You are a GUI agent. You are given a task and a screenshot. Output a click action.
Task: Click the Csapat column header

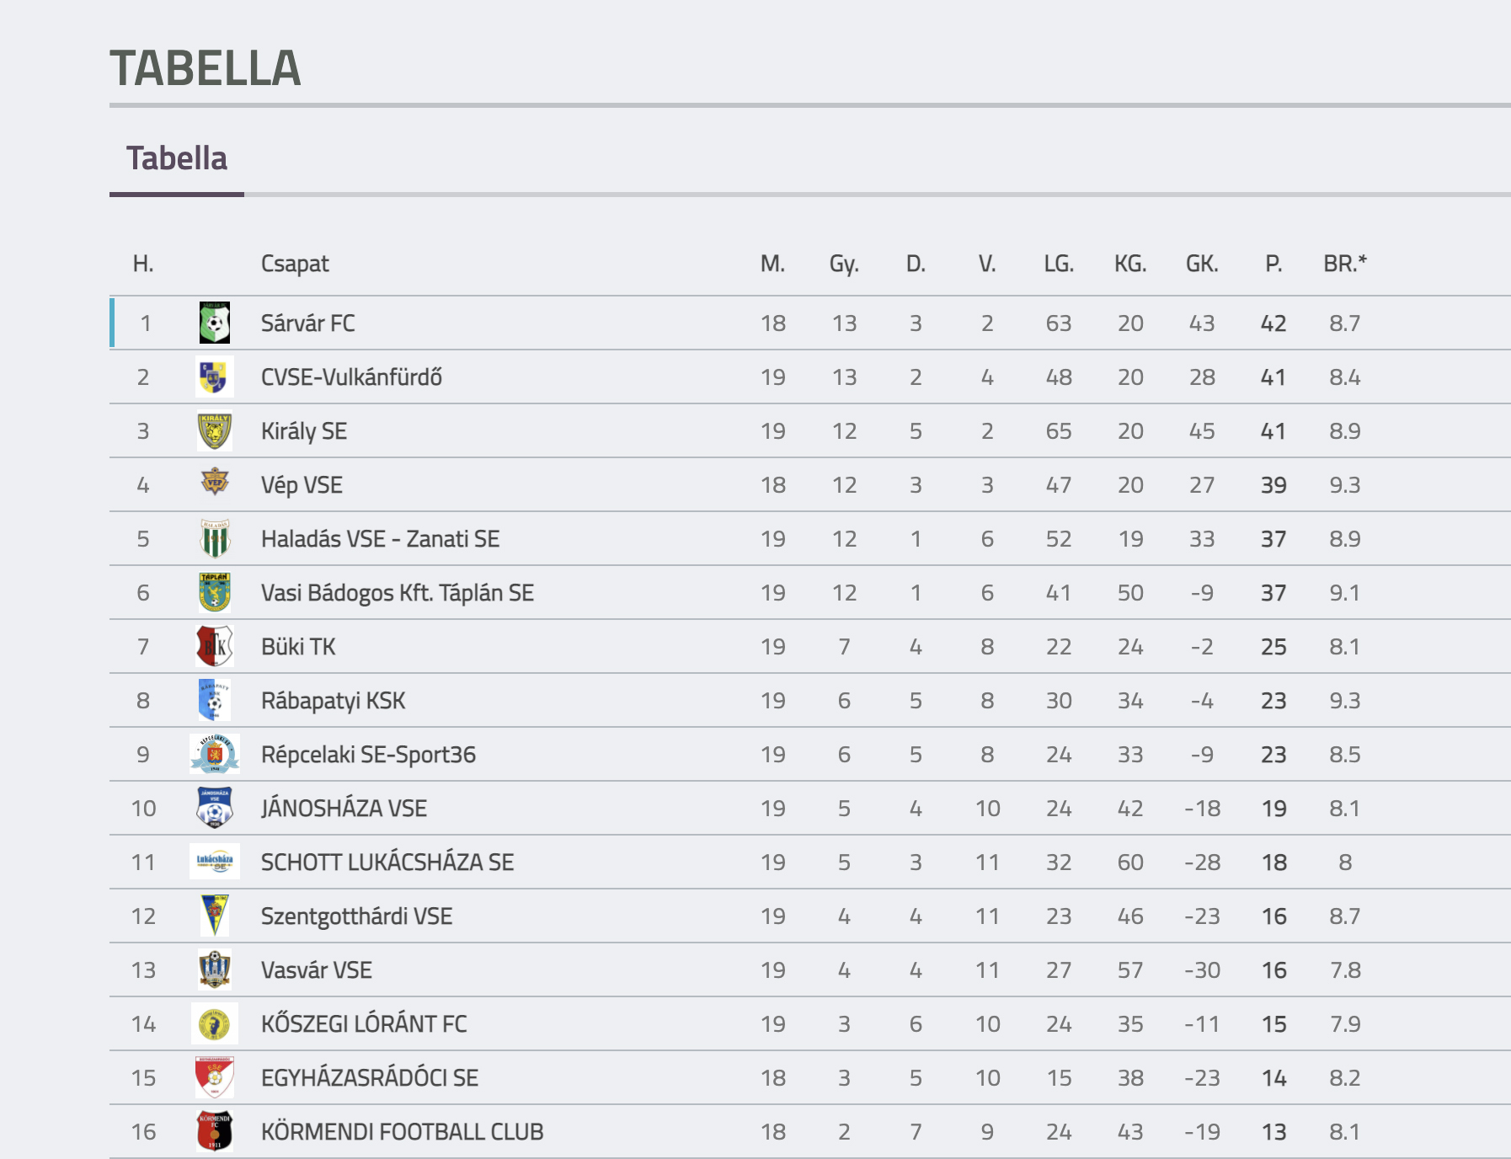pyautogui.click(x=295, y=264)
